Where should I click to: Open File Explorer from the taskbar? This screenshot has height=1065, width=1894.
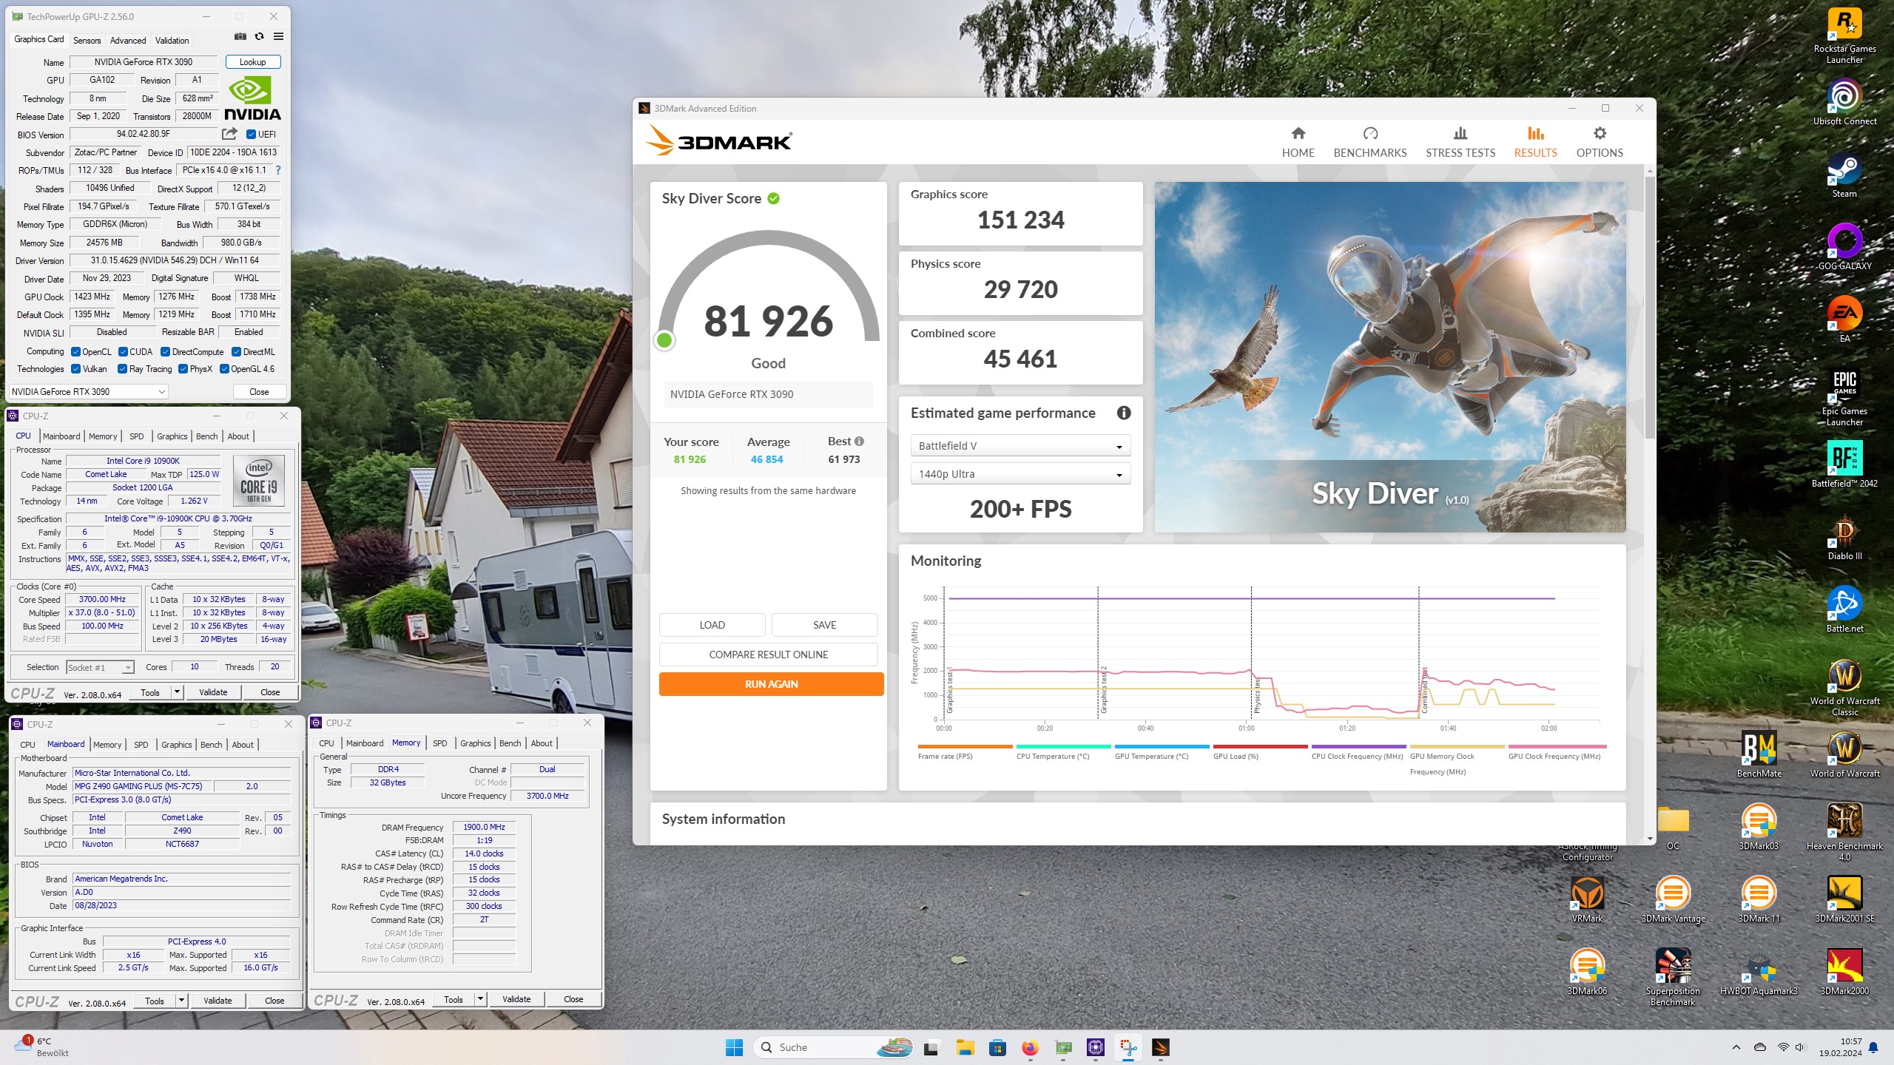(x=964, y=1047)
